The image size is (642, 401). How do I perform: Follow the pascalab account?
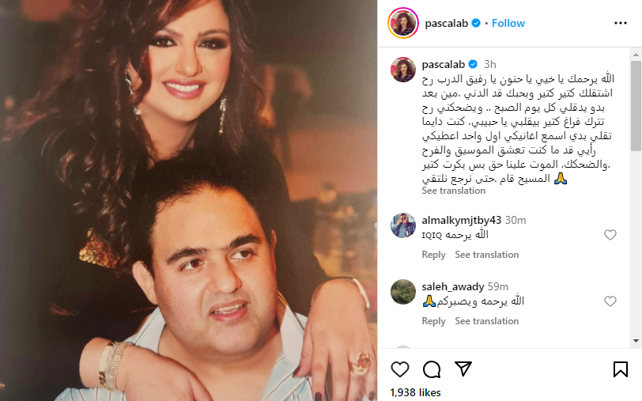[508, 24]
